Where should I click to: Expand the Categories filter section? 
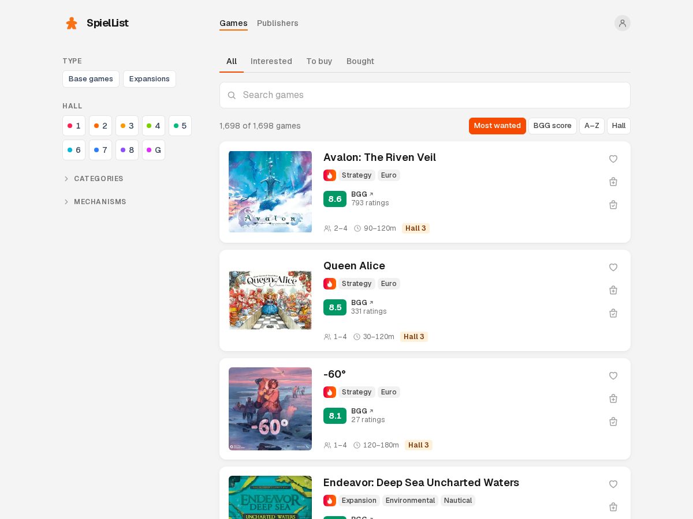click(x=94, y=179)
